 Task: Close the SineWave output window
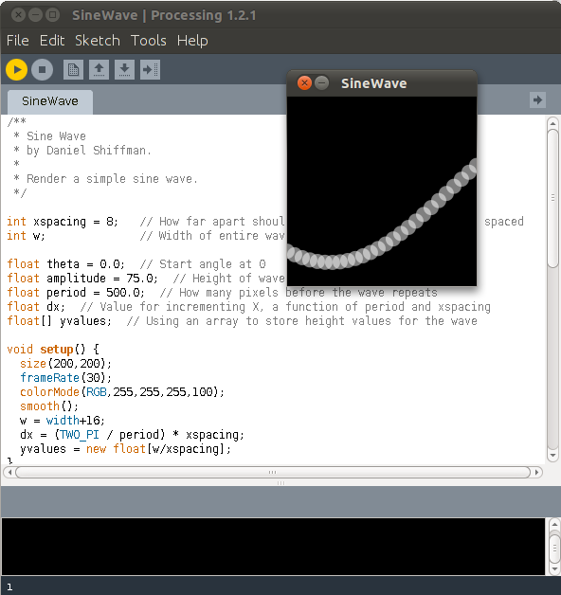click(x=304, y=83)
